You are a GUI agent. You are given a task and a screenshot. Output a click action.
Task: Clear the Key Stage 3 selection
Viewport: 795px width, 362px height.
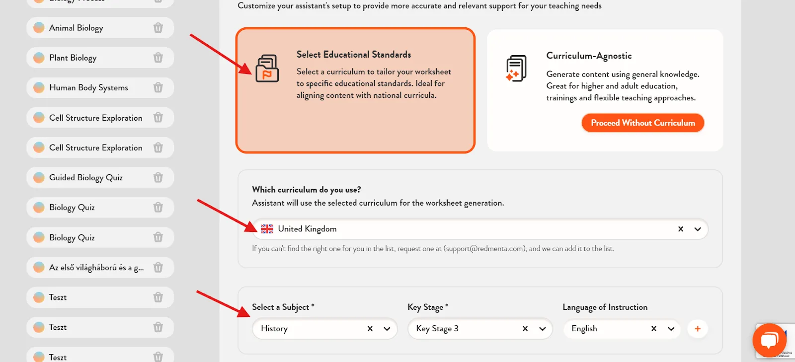525,329
